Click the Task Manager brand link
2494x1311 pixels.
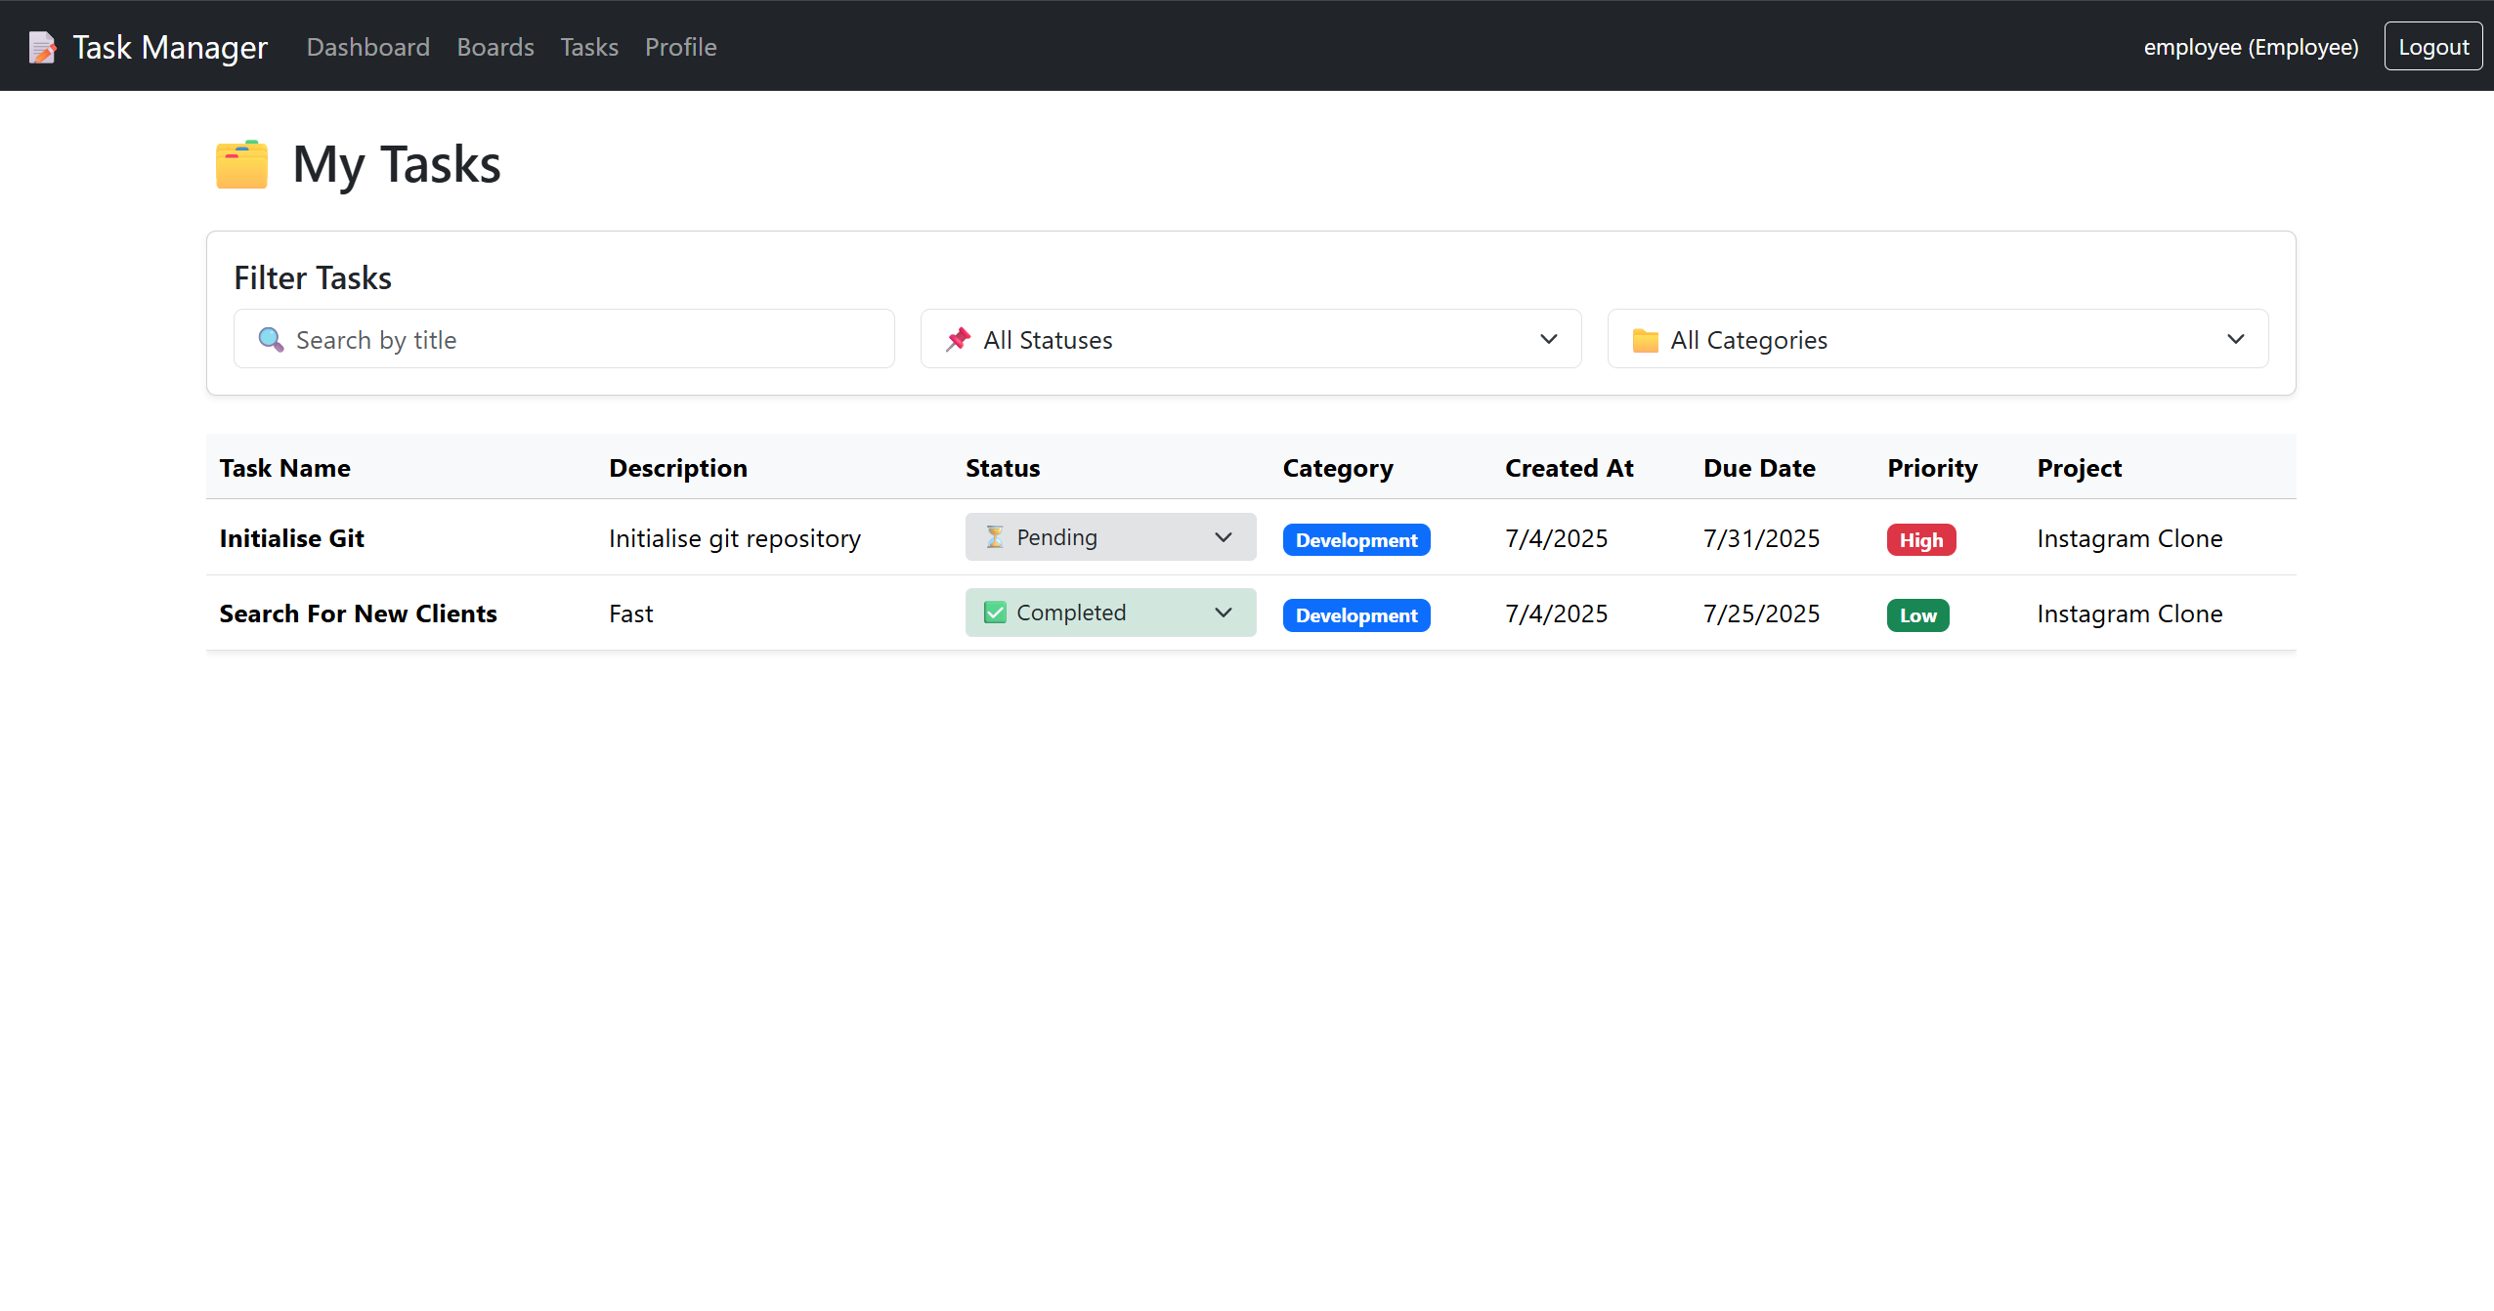click(169, 47)
